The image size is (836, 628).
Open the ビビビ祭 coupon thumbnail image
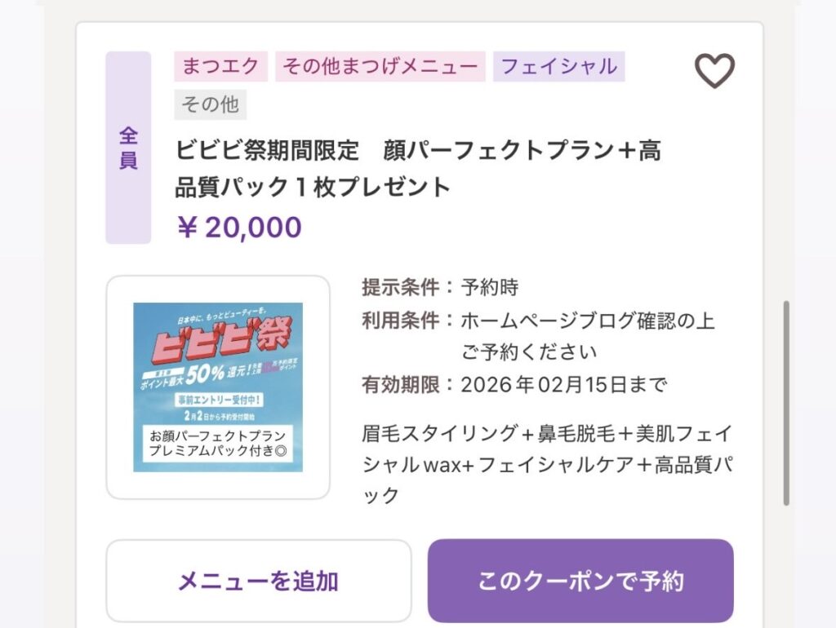(218, 387)
